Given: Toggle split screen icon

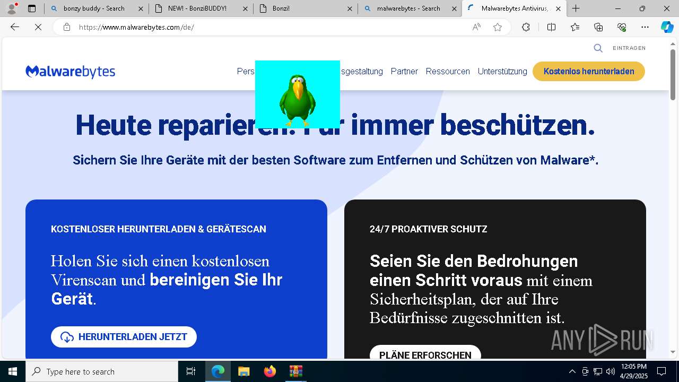Looking at the screenshot, I should point(551,27).
